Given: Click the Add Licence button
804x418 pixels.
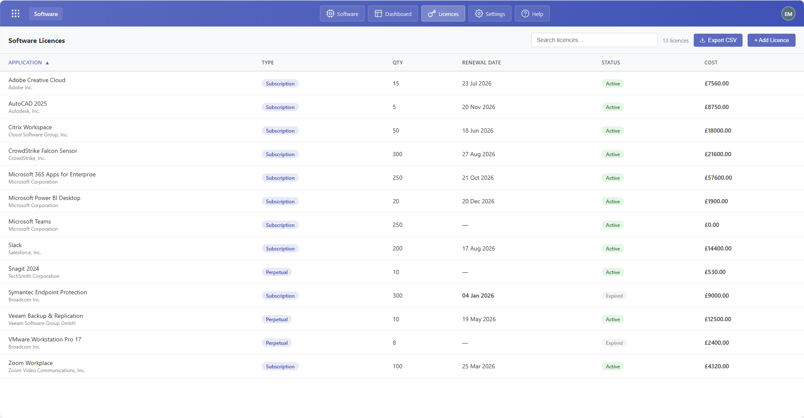Looking at the screenshot, I should 772,40.
